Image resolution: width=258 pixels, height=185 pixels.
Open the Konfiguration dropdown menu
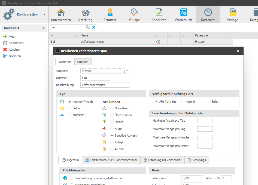pos(44,14)
